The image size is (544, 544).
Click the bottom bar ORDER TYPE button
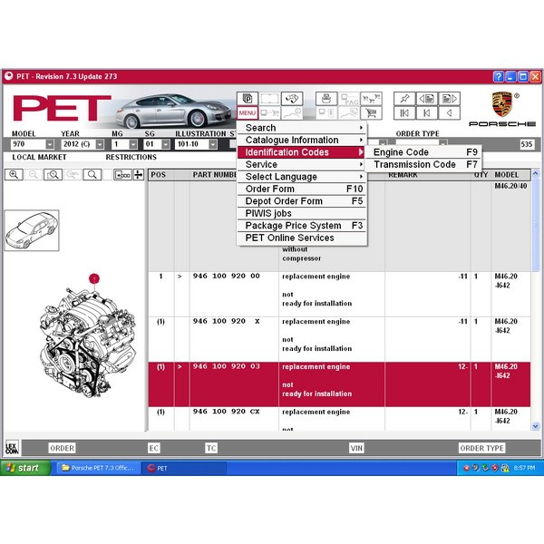click(481, 448)
